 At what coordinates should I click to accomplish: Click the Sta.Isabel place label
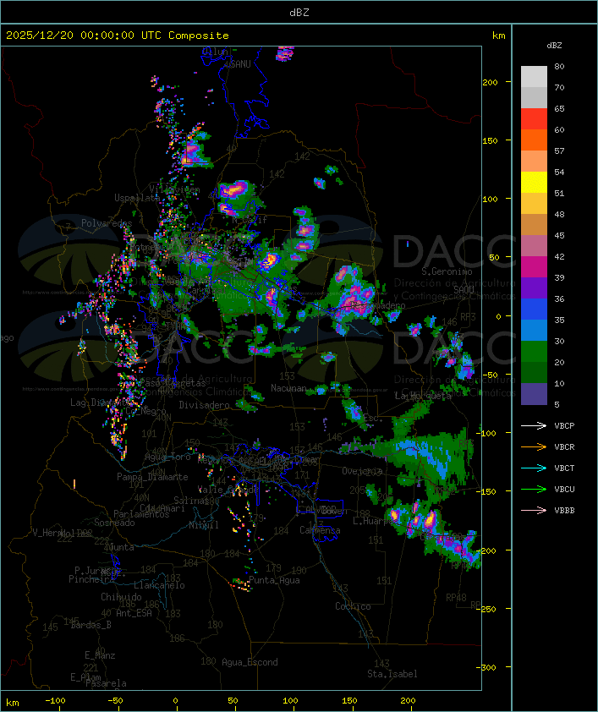coord(392,674)
